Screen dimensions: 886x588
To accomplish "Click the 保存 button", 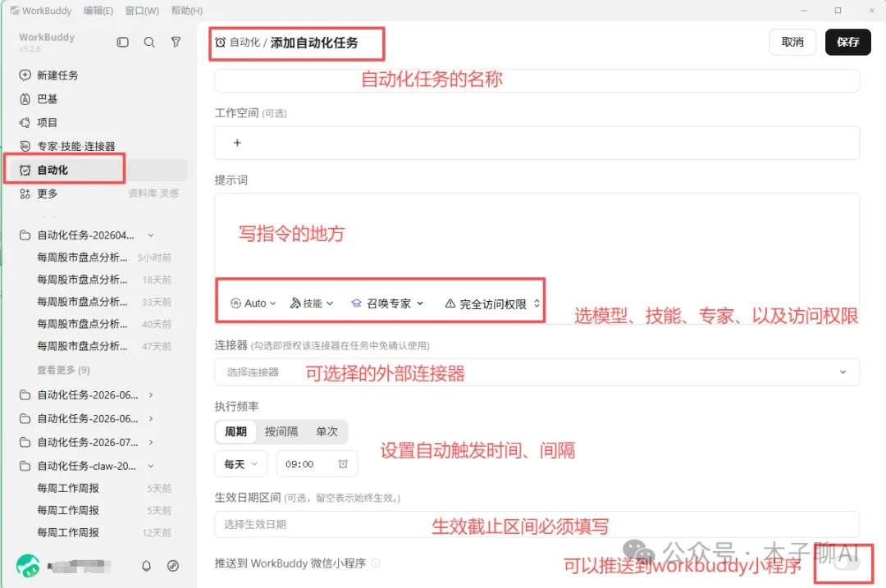I will pos(847,42).
